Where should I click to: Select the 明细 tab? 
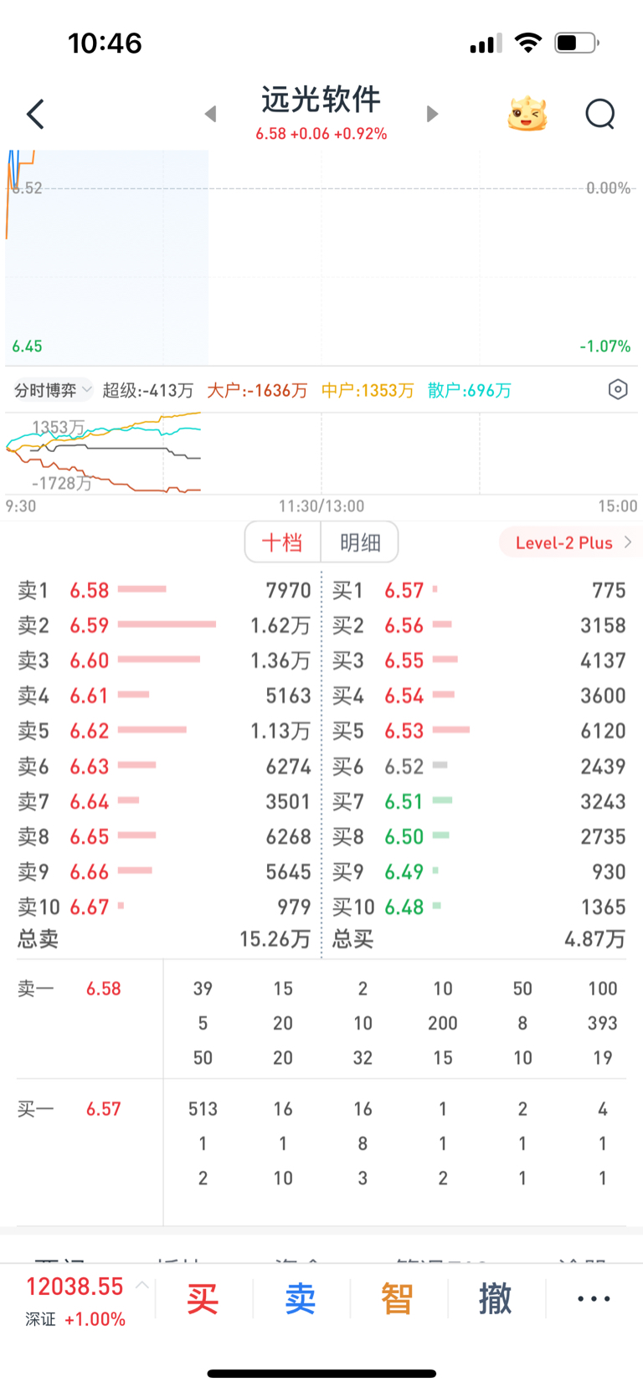pyautogui.click(x=360, y=542)
